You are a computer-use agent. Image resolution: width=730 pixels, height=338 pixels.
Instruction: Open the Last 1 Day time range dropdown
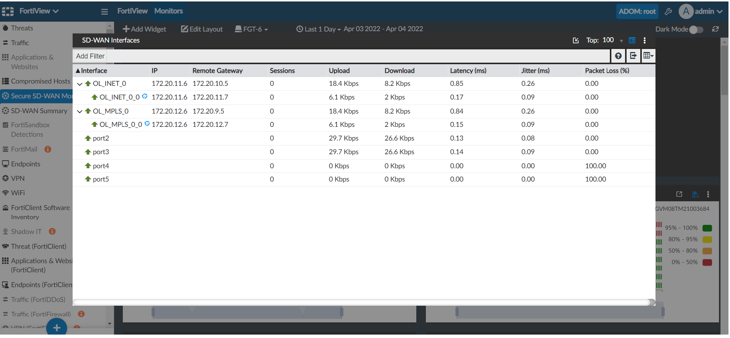pyautogui.click(x=319, y=29)
